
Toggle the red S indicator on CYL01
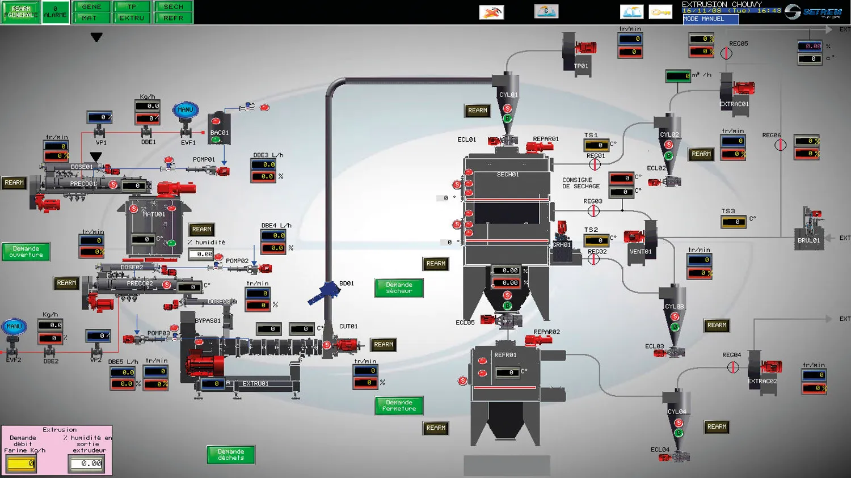[x=507, y=108]
